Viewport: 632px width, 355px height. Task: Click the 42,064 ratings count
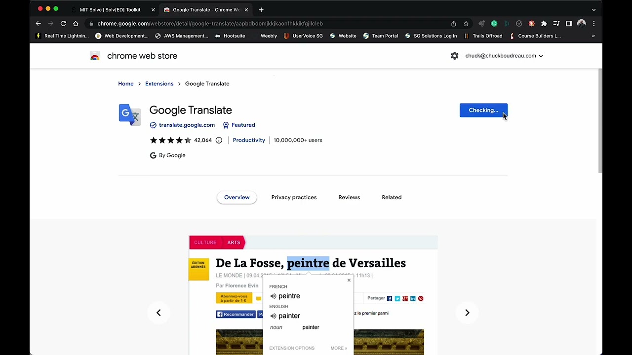pyautogui.click(x=203, y=140)
